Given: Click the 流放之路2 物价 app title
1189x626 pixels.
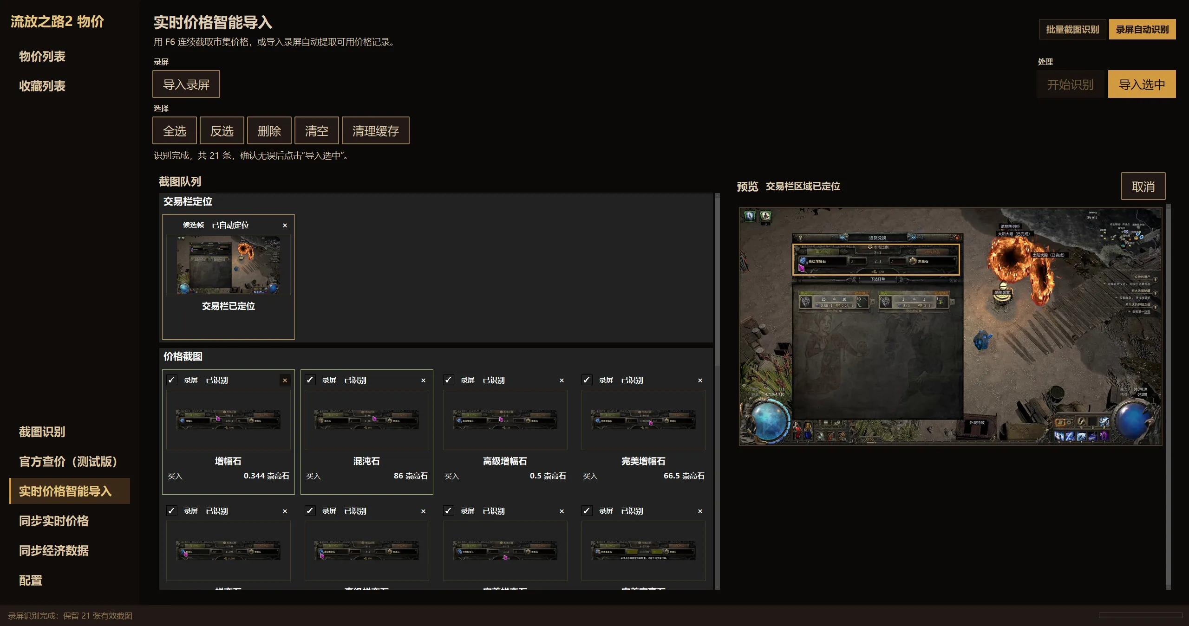Looking at the screenshot, I should pos(58,22).
